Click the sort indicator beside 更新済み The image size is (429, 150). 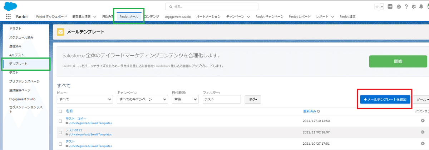pos(318,111)
